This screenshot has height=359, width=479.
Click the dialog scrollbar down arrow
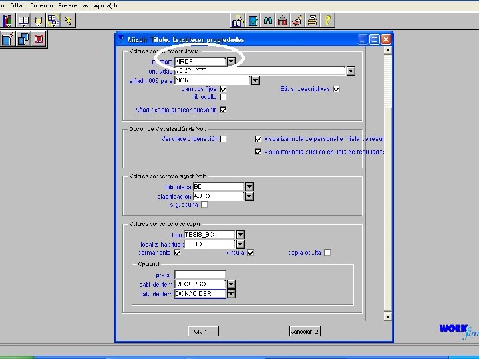(388, 316)
